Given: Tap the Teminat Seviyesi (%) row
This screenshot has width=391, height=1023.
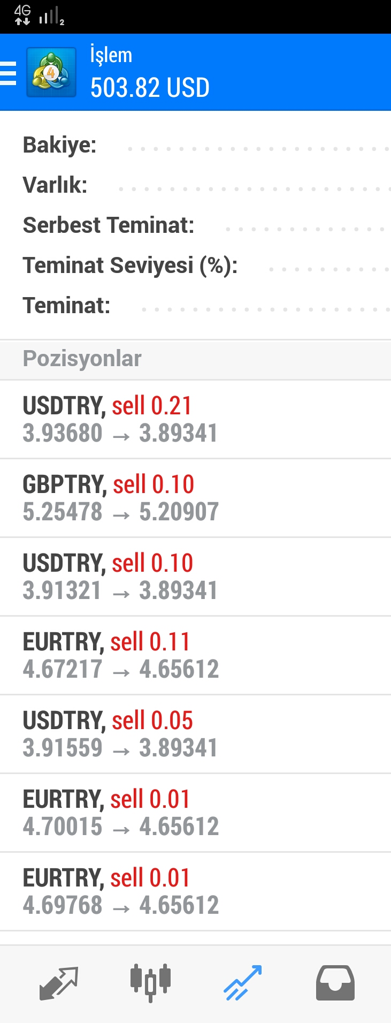Looking at the screenshot, I should (x=195, y=266).
